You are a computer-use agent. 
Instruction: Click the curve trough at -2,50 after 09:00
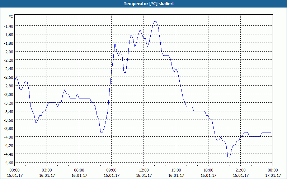click(125, 72)
